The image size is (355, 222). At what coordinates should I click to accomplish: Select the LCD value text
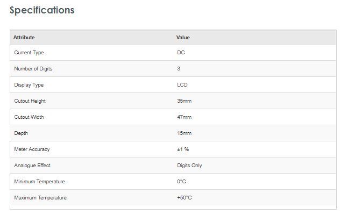pos(182,85)
